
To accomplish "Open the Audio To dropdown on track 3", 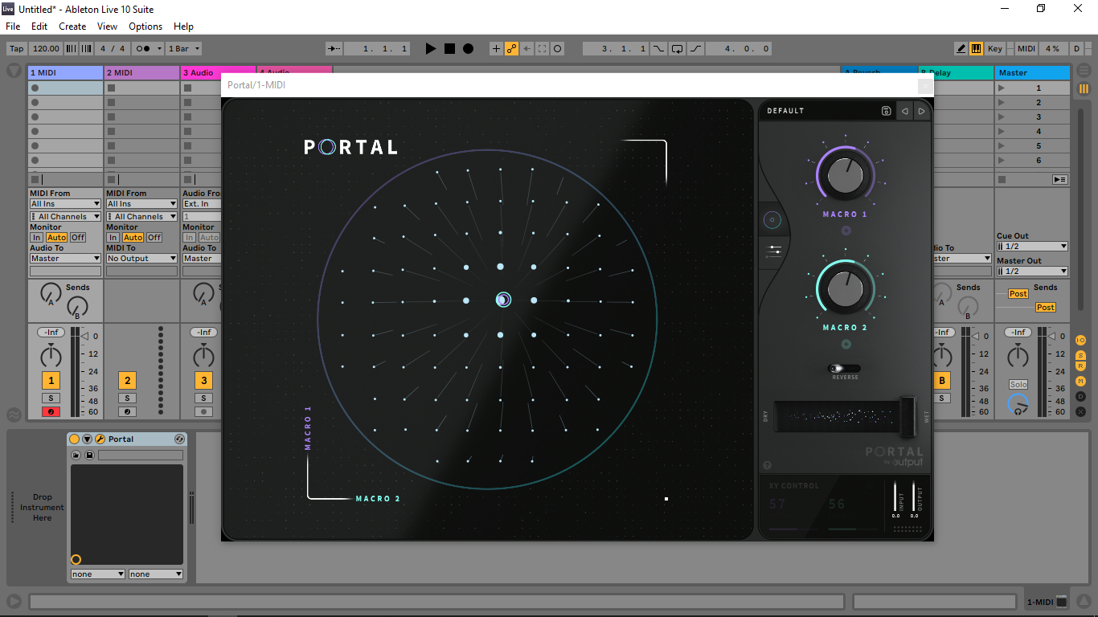I will (203, 258).
